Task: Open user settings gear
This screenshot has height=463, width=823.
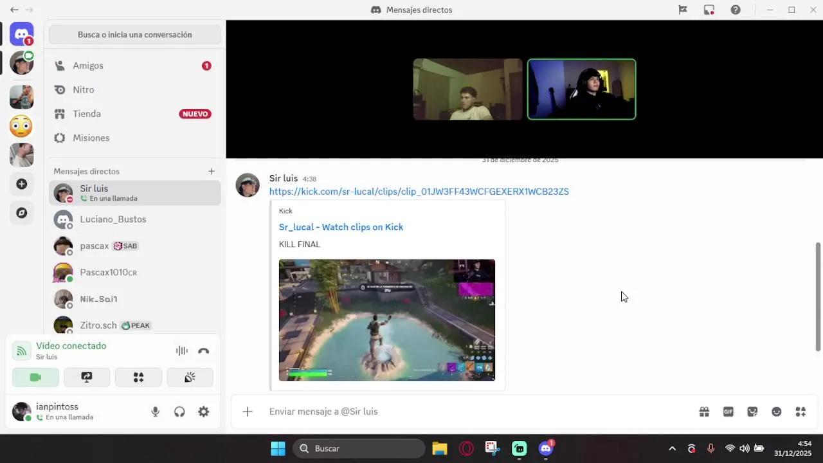Action: (204, 412)
